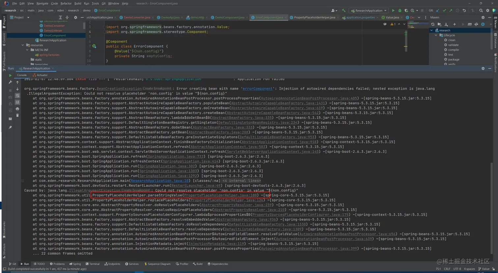Open AbstractPropertyResolver.java:239 link
Screen dimensions: 498x273
(x=236, y=205)
